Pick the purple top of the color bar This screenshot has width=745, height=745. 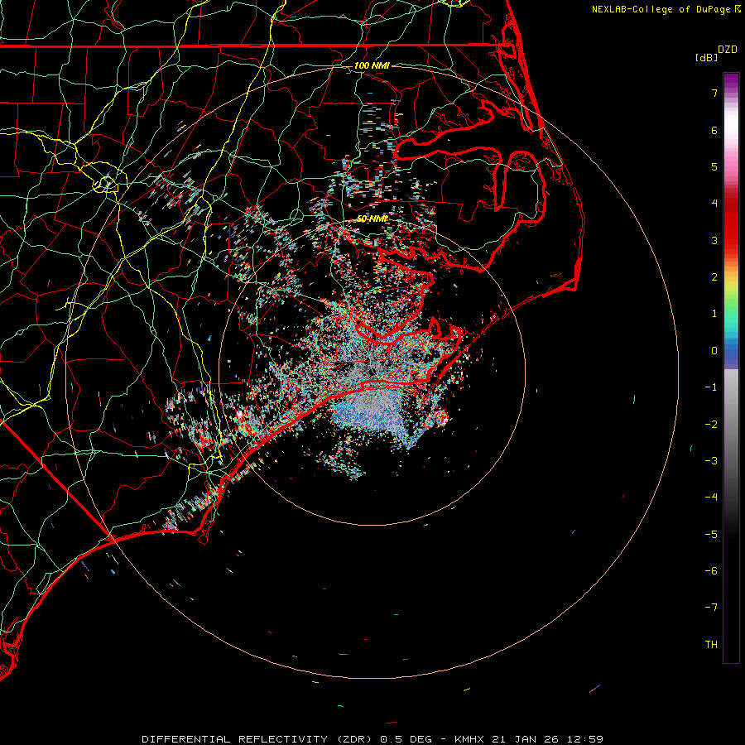(730, 79)
